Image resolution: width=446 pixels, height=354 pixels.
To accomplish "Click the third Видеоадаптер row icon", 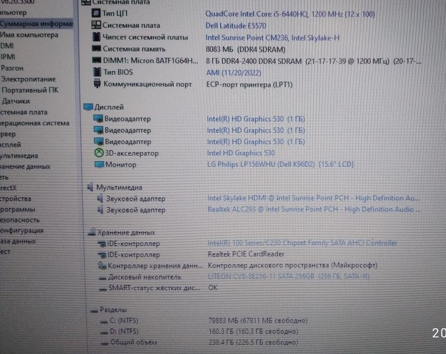I will pyautogui.click(x=99, y=142).
